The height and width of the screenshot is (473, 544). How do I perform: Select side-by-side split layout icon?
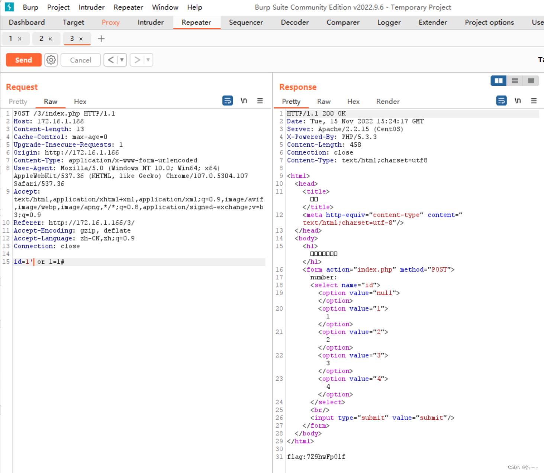pos(499,81)
